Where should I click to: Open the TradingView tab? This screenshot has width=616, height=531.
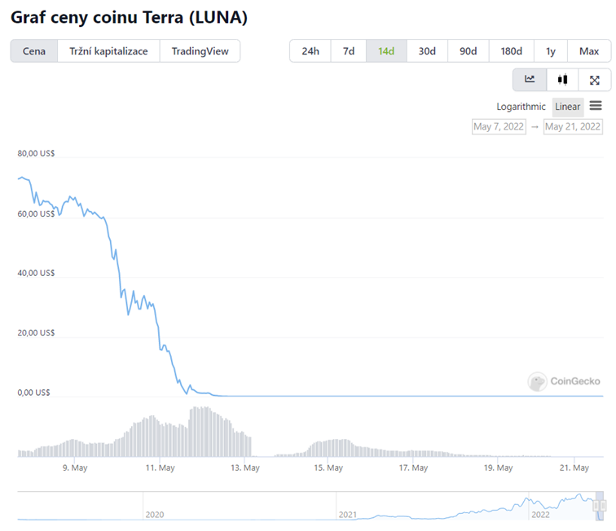pyautogui.click(x=200, y=51)
